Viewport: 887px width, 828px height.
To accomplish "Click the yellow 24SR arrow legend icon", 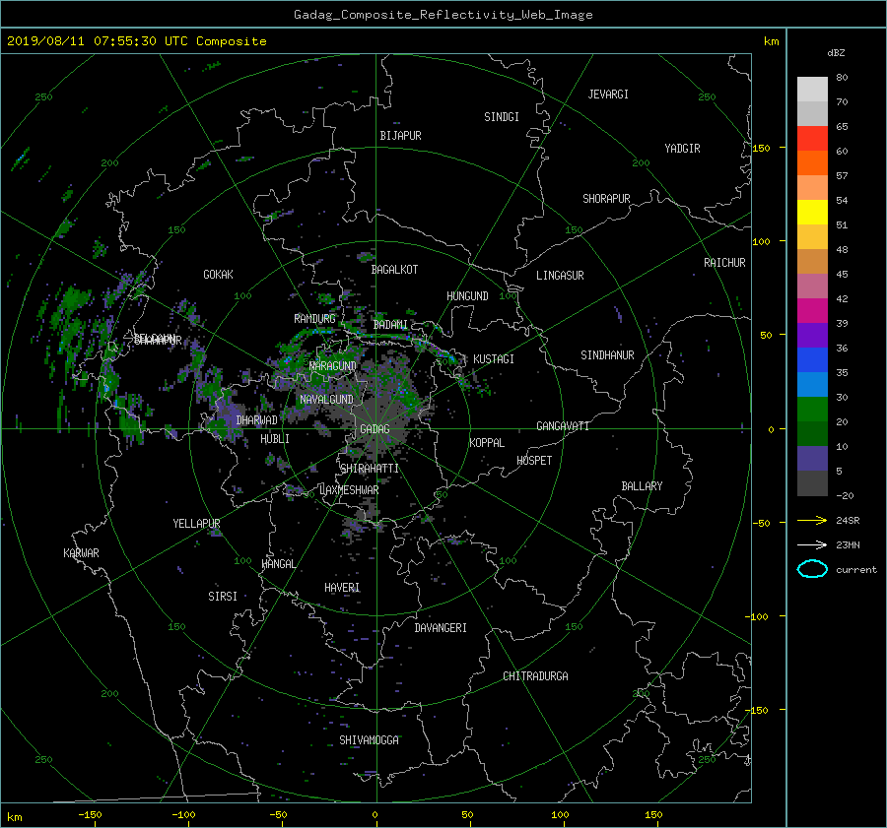I will (x=812, y=521).
